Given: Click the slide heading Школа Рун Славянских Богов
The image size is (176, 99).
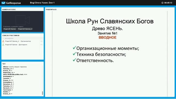Looking at the screenshot, I should point(110,21).
